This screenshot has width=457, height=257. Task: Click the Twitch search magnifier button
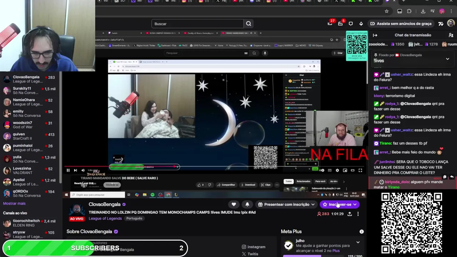tap(248, 24)
